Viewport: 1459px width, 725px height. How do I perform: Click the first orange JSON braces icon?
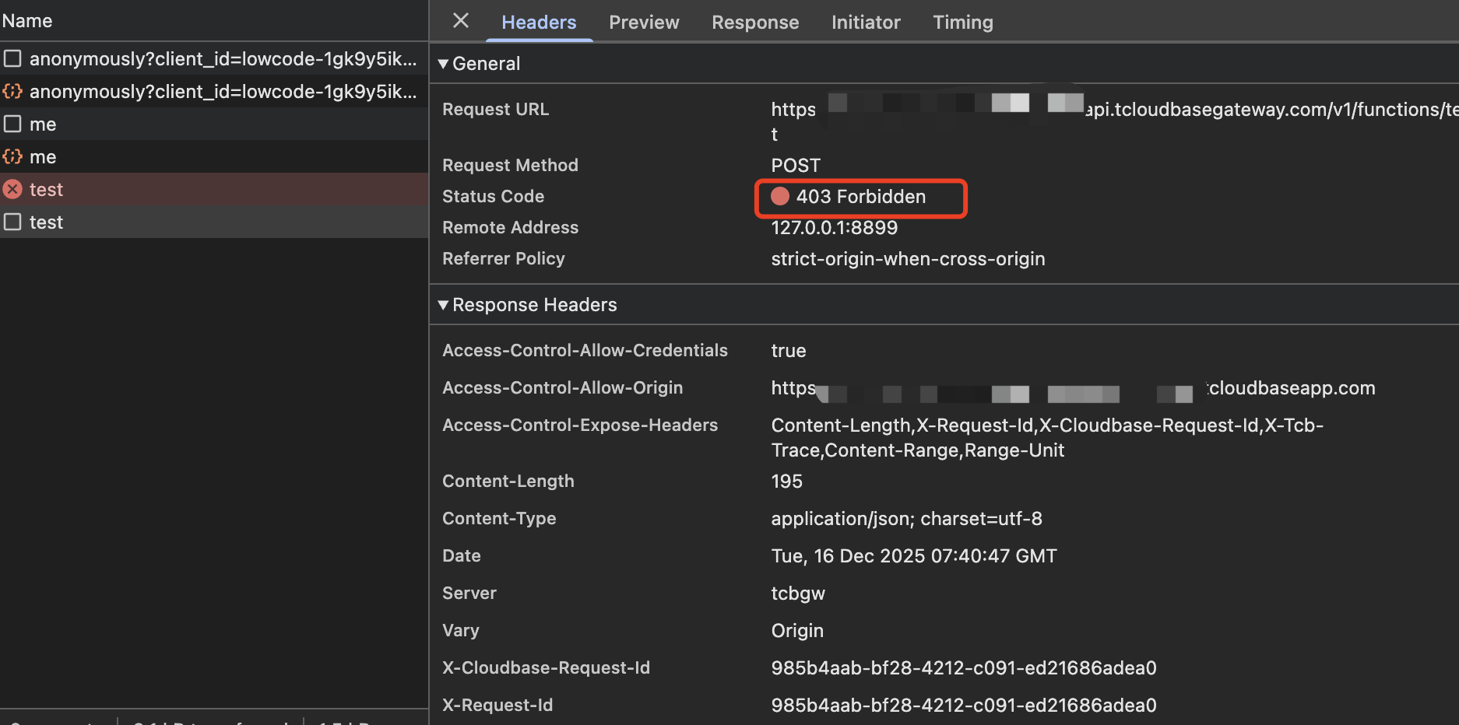(12, 92)
